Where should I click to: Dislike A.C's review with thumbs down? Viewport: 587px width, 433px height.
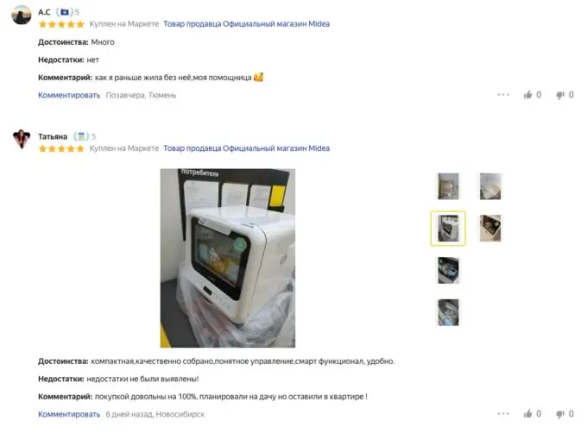560,96
